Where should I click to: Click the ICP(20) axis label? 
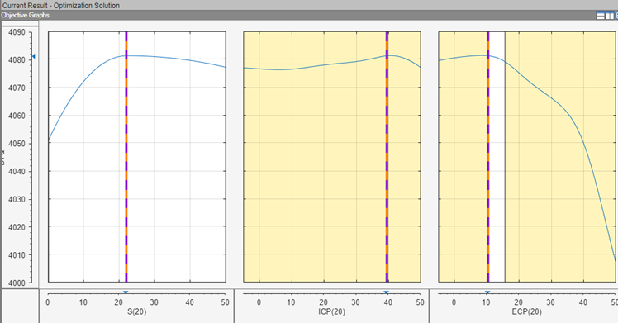(x=332, y=311)
